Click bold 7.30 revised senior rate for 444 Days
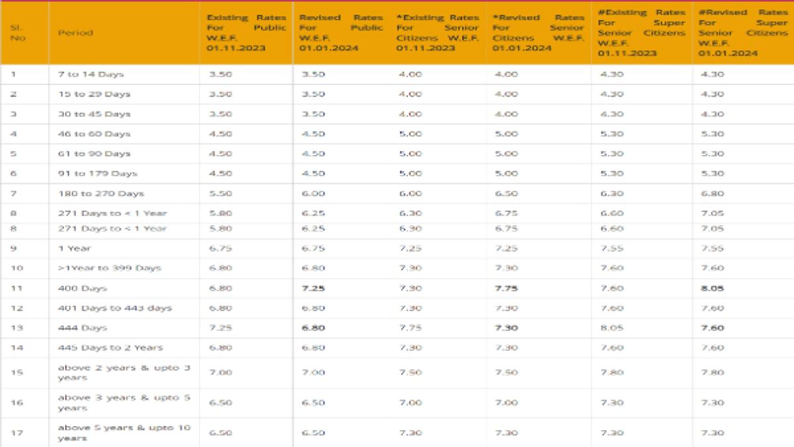This screenshot has width=794, height=447. tap(506, 328)
